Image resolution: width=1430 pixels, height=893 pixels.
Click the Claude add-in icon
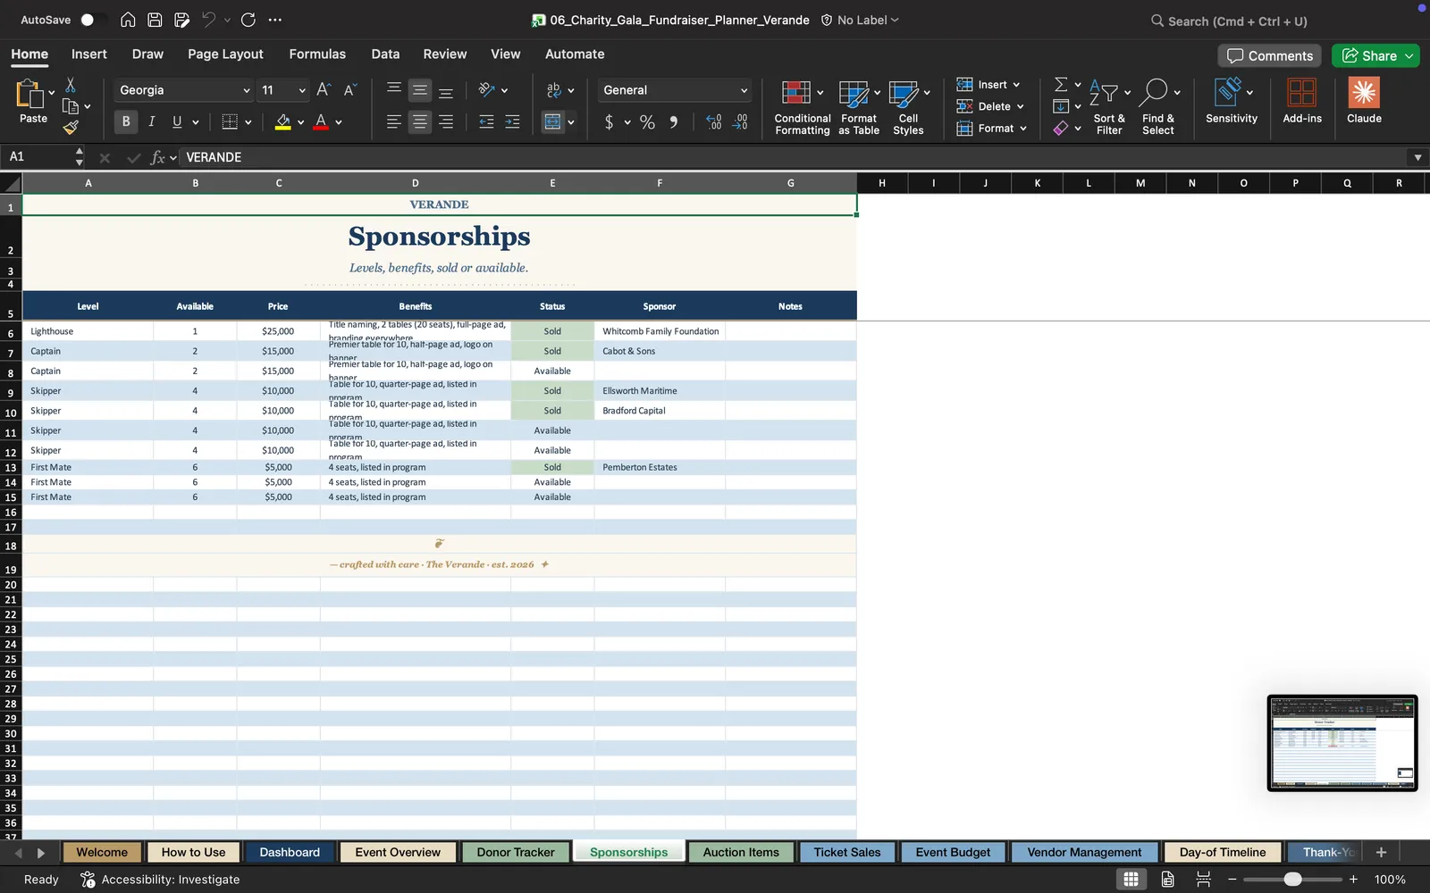1364,93
